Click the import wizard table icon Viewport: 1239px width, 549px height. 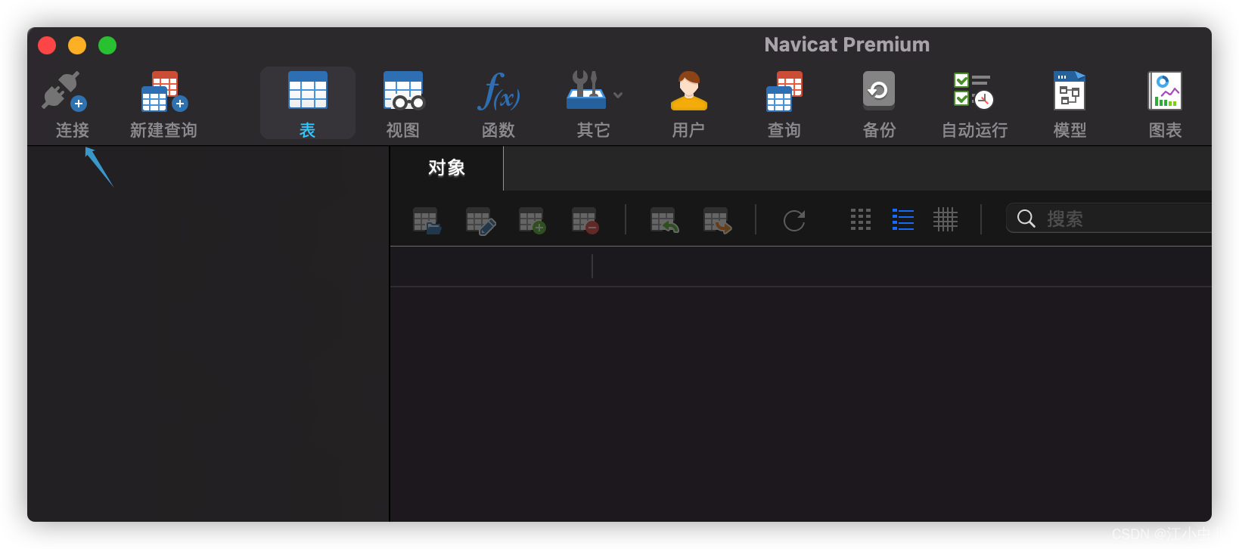pos(665,221)
